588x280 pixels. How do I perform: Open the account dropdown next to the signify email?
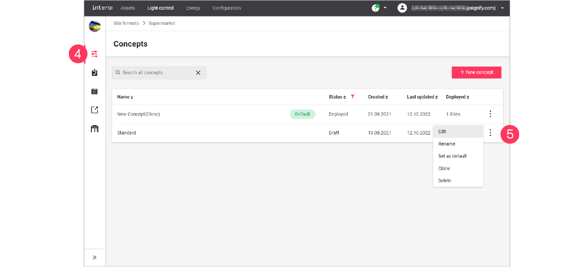coord(502,8)
